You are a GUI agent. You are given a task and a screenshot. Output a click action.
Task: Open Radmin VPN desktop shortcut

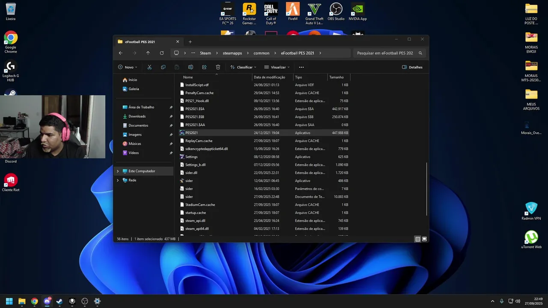coord(531,211)
